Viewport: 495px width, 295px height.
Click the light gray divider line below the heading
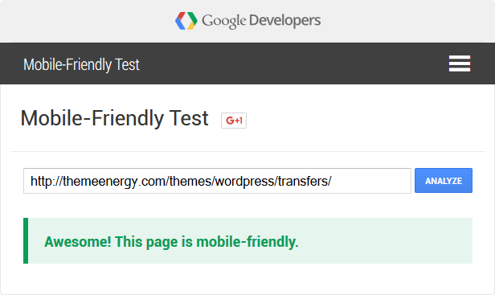click(247, 152)
